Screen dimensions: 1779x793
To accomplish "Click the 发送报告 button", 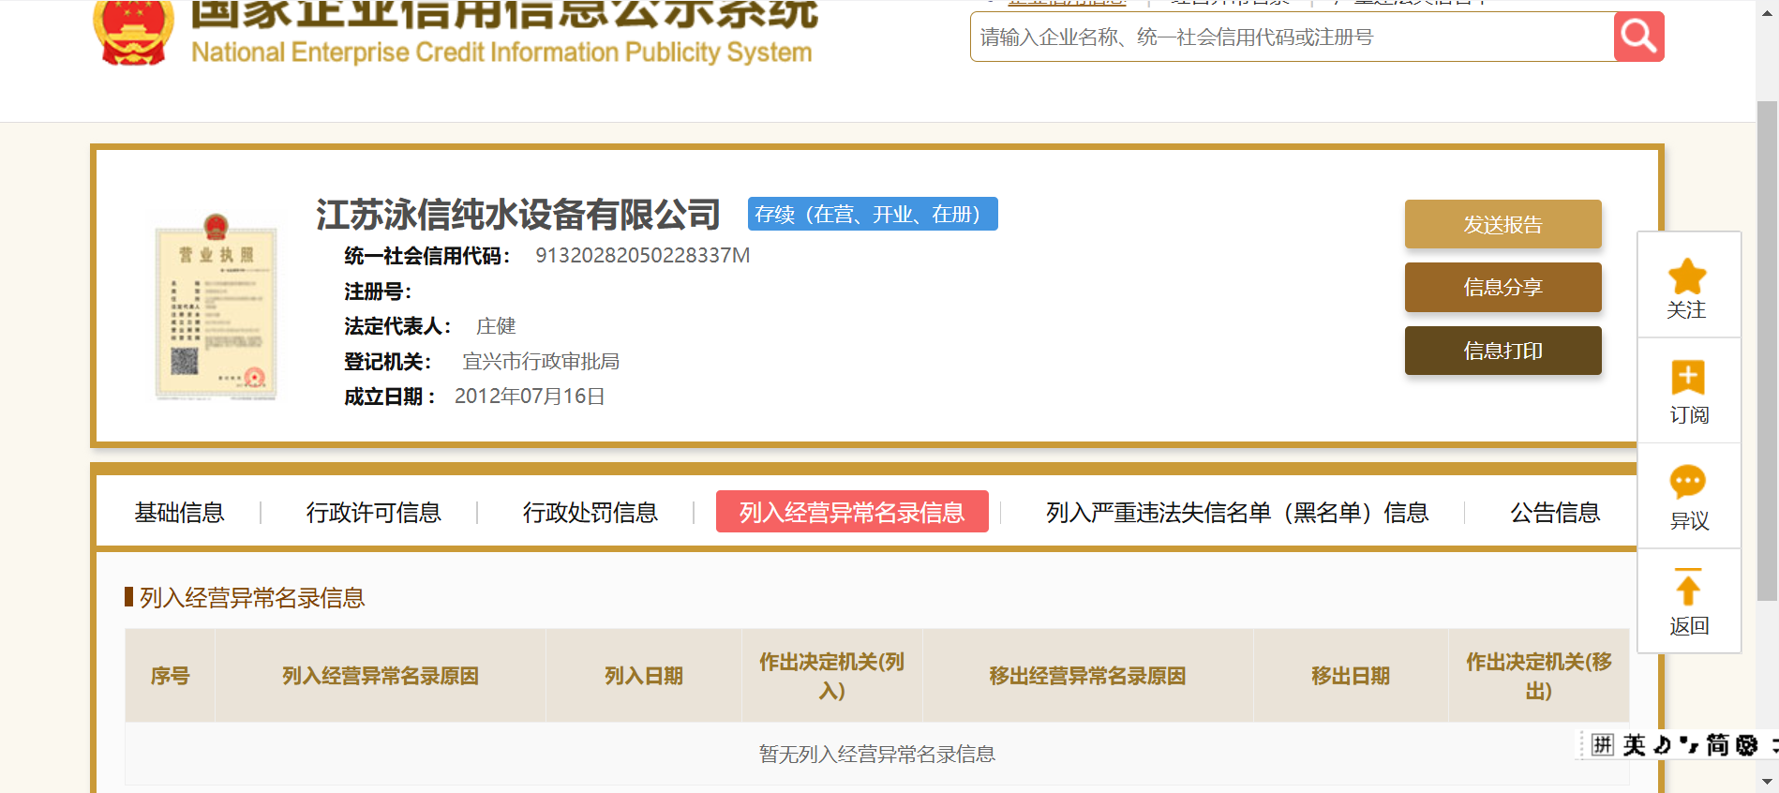I will pos(1502,224).
